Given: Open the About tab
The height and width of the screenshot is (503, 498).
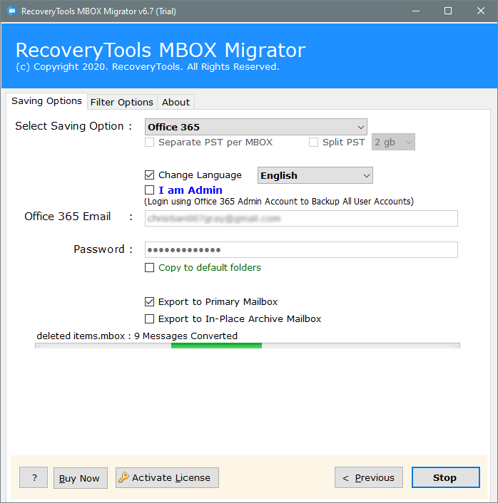Looking at the screenshot, I should [x=176, y=103].
